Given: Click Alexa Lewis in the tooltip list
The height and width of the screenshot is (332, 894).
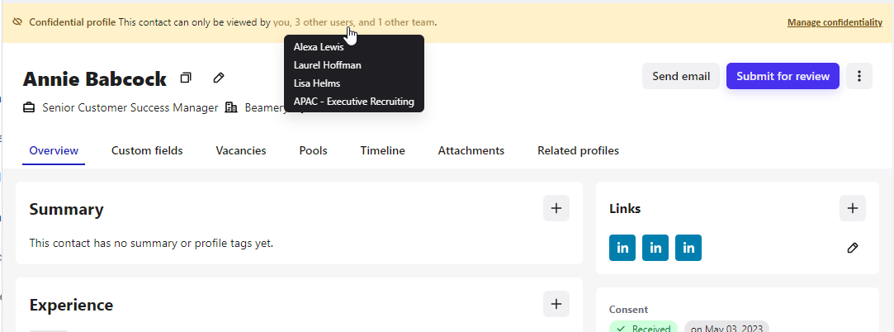Looking at the screenshot, I should tap(319, 47).
